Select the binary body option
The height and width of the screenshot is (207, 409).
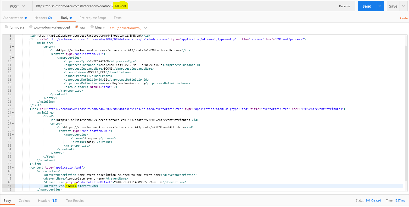(x=92, y=27)
